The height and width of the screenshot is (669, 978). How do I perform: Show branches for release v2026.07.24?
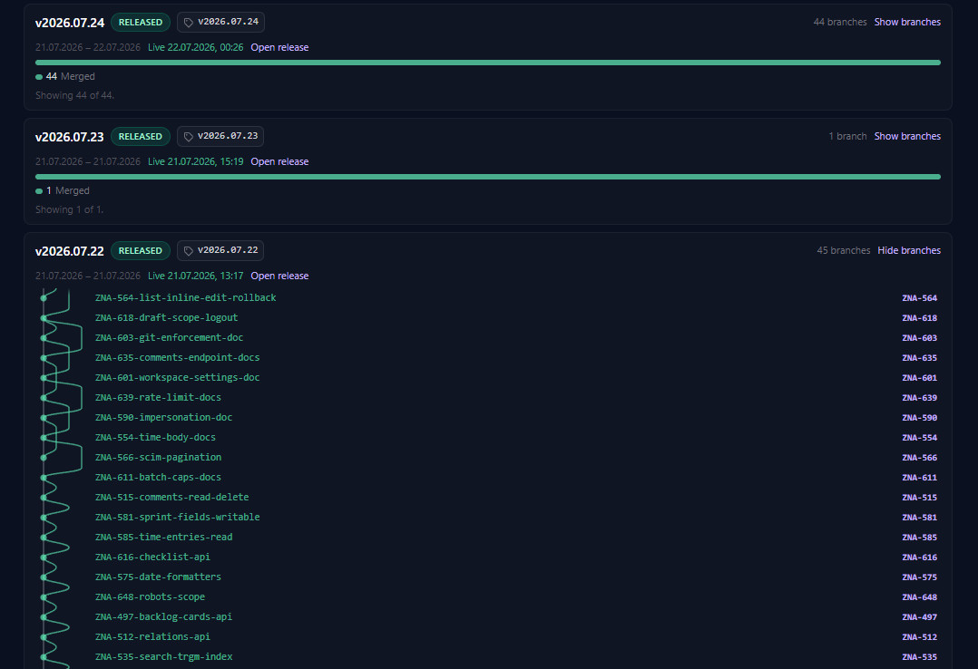point(907,22)
